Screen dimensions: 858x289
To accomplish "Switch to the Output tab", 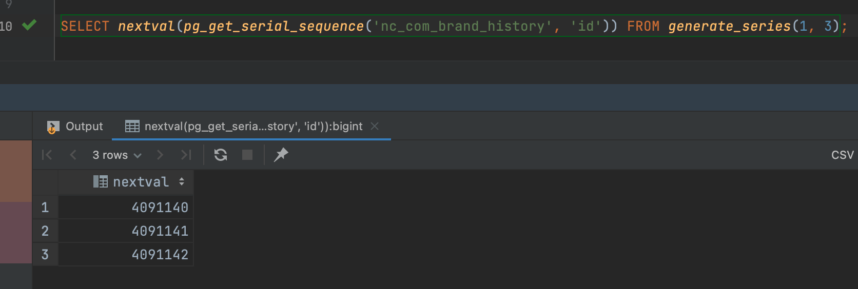I will (75, 127).
